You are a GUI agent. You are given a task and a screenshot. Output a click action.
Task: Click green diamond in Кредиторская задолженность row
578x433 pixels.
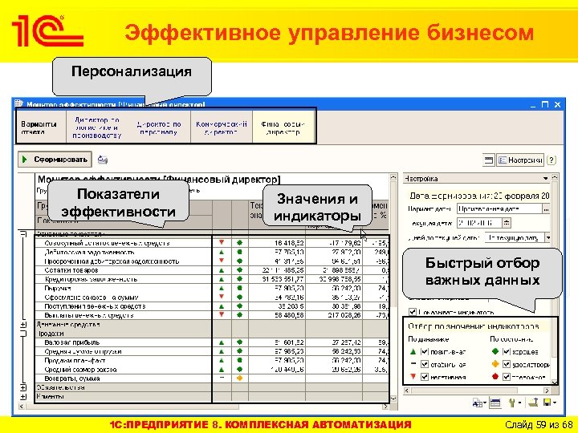[239, 279]
